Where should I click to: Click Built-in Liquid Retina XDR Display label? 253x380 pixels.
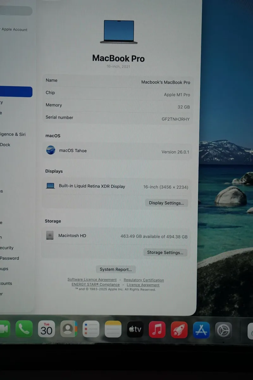click(x=92, y=186)
